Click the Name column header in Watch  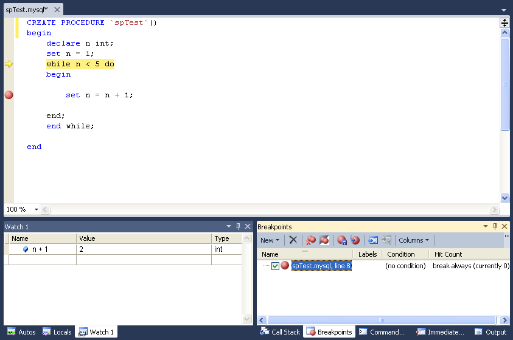point(43,238)
